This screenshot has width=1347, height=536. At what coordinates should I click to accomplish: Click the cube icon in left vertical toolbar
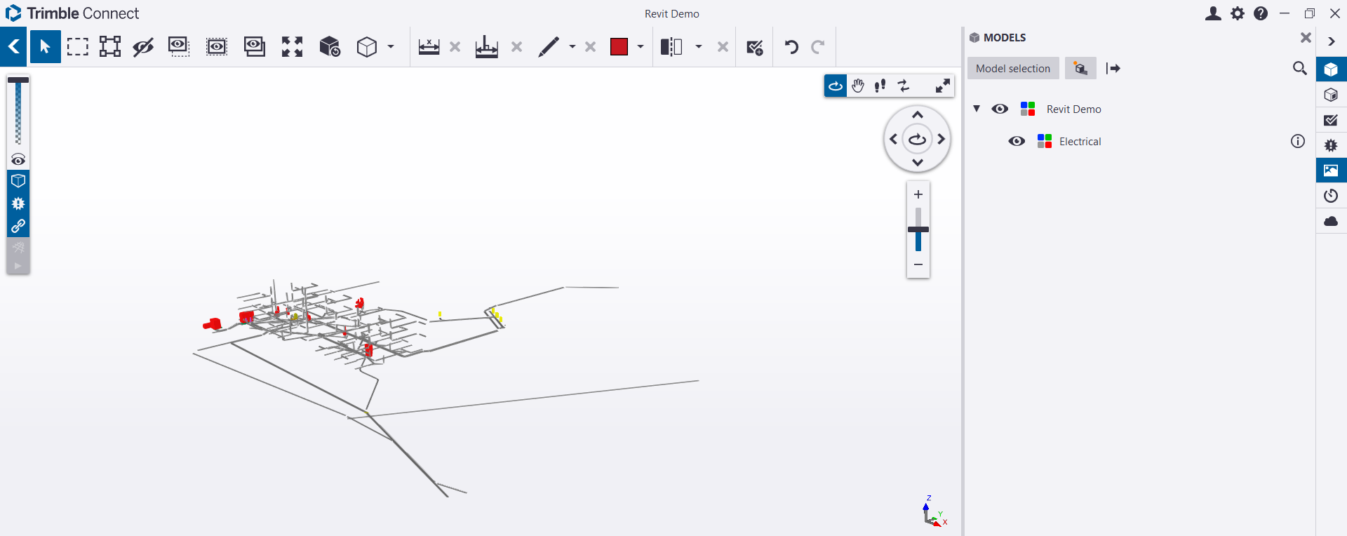pyautogui.click(x=18, y=181)
